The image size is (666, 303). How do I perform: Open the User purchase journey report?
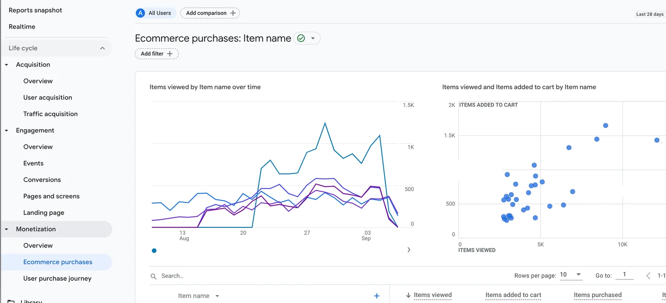[x=58, y=278]
